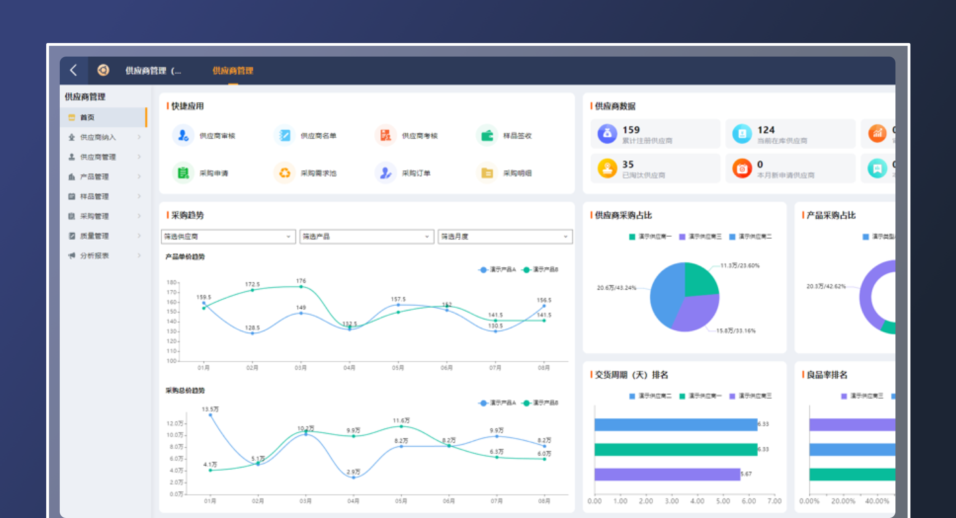Switch to the orange 供应商管理 tab
956x518 pixels.
pyautogui.click(x=233, y=71)
